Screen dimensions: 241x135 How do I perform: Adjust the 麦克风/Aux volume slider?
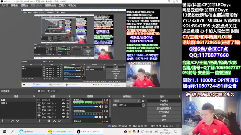(86, 106)
